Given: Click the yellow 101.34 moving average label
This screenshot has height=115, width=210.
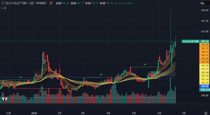Looking at the screenshot, I should pyautogui.click(x=205, y=80).
